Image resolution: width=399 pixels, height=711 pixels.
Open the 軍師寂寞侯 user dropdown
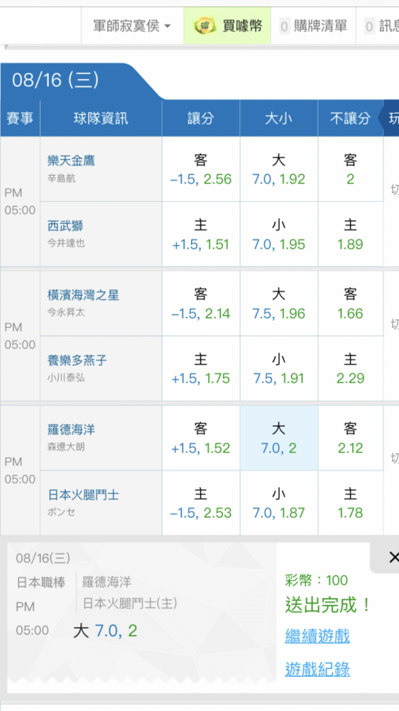pos(132,26)
